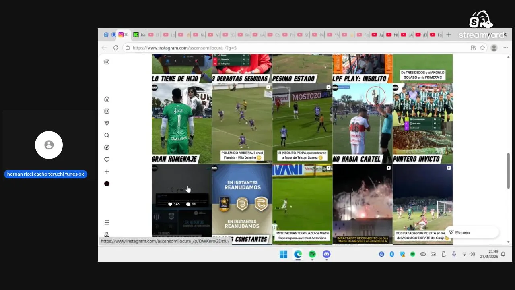Select the active Instagram browser tab
Image resolution: width=515 pixels, height=290 pixels.
[123, 35]
